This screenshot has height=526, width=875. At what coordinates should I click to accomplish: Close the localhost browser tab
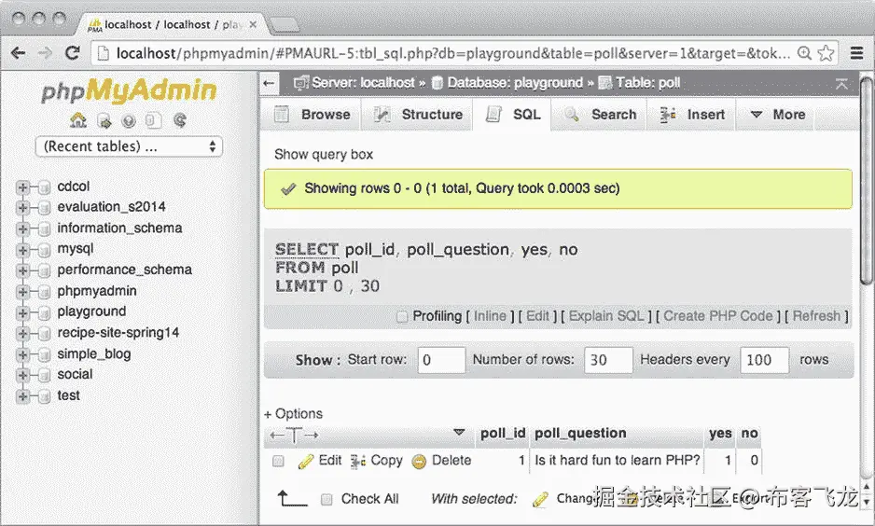tap(253, 24)
